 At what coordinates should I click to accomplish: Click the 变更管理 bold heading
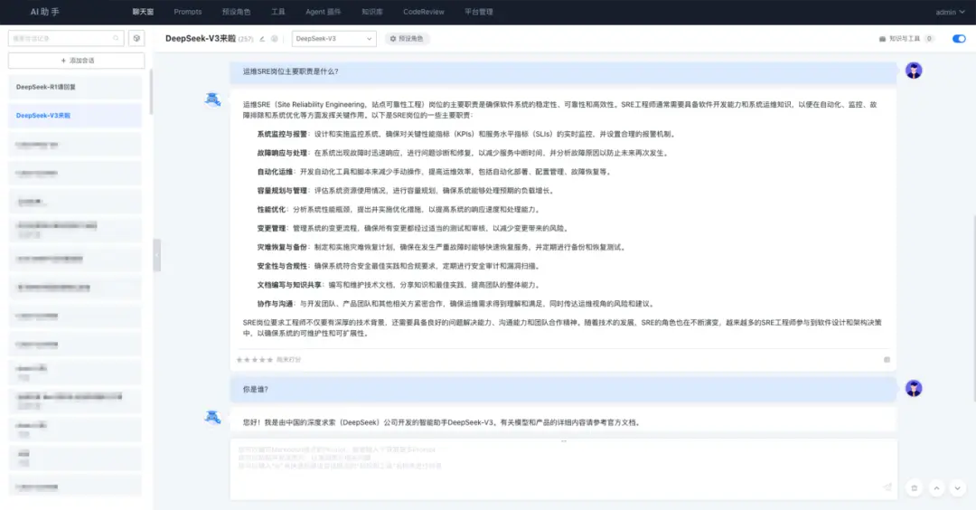(271, 229)
